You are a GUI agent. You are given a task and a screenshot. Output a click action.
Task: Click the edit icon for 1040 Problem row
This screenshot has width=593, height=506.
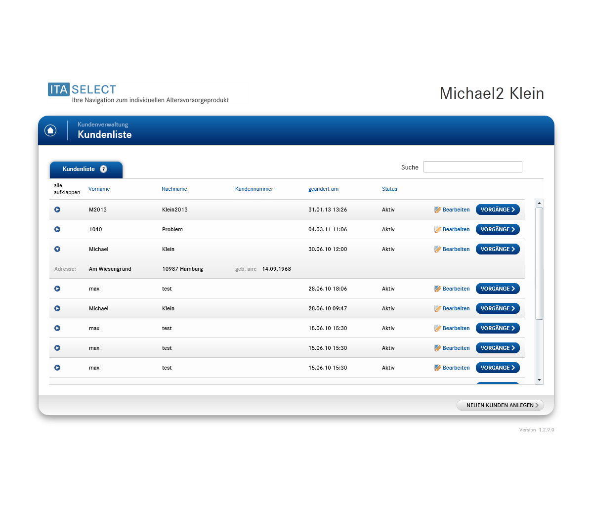[438, 229]
